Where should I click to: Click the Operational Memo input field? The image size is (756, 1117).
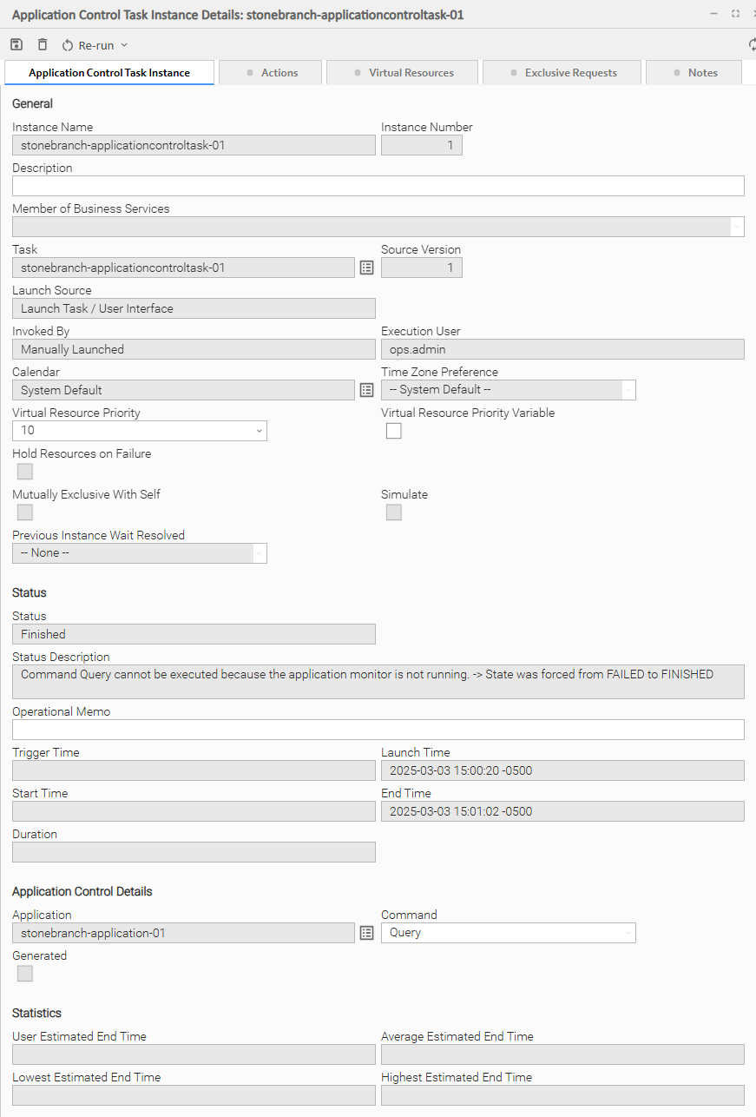click(378, 730)
